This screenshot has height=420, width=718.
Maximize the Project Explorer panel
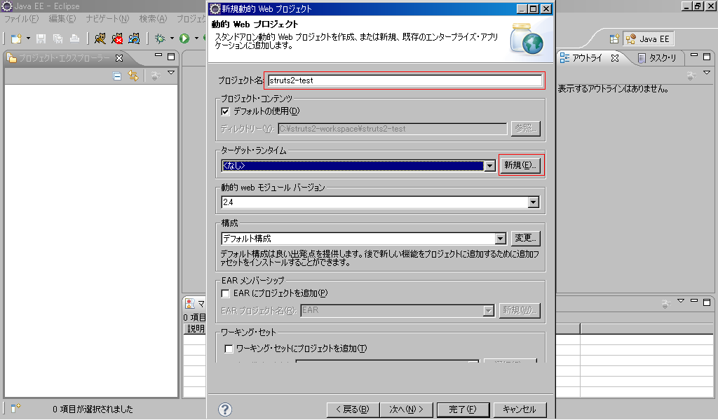(171, 57)
